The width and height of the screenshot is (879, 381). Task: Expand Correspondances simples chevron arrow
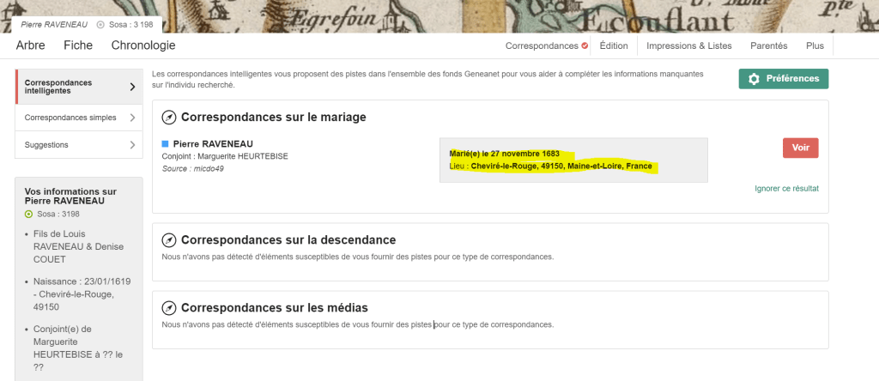(132, 118)
